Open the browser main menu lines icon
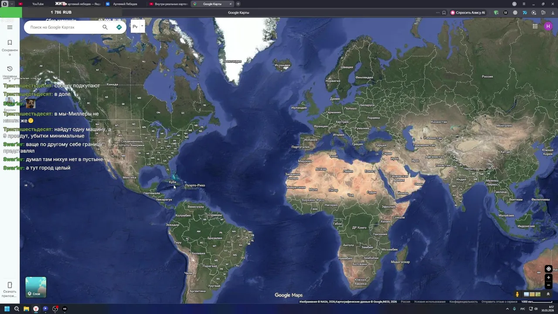Screen dimensions: 558x314 point(524,4)
